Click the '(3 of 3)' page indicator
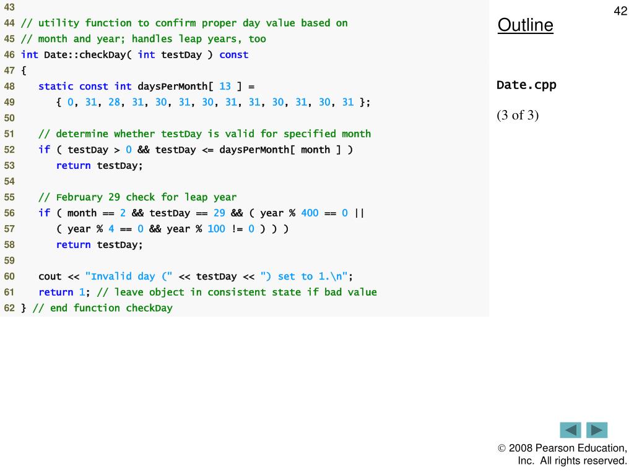634x475 pixels. coord(518,115)
